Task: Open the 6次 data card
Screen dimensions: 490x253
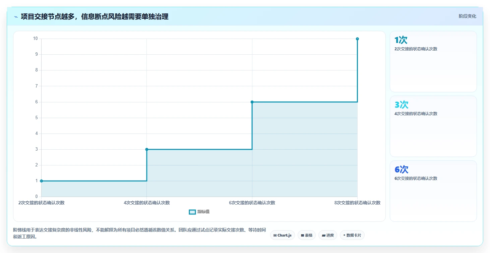Action: 433,191
